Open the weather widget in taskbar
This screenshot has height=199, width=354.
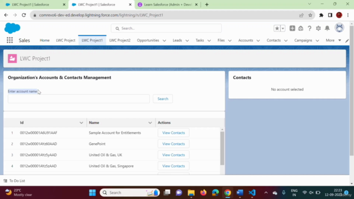point(18,192)
